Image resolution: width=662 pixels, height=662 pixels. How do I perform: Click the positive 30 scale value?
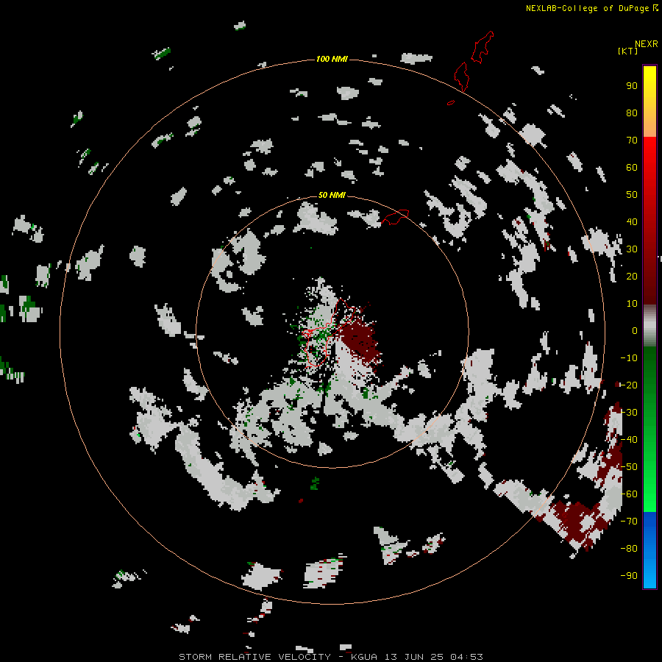point(632,249)
